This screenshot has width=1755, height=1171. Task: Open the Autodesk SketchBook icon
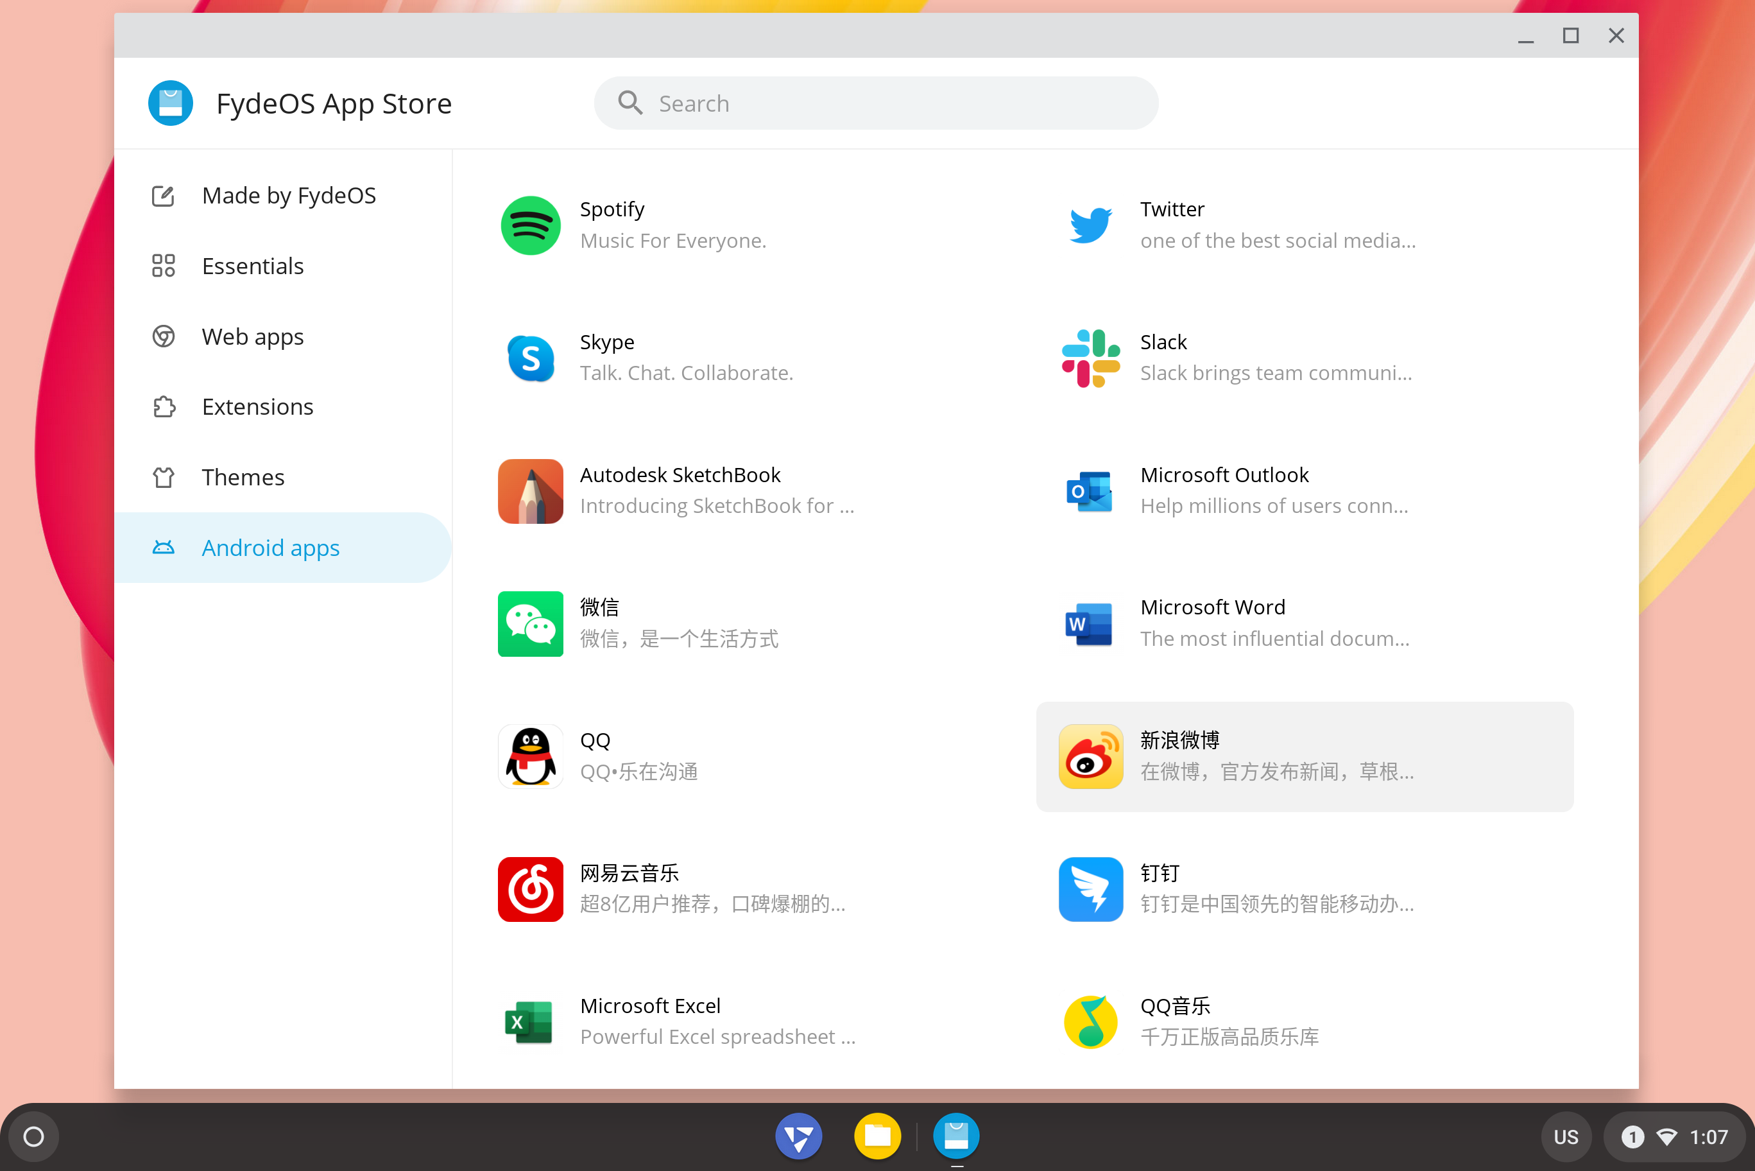(530, 491)
